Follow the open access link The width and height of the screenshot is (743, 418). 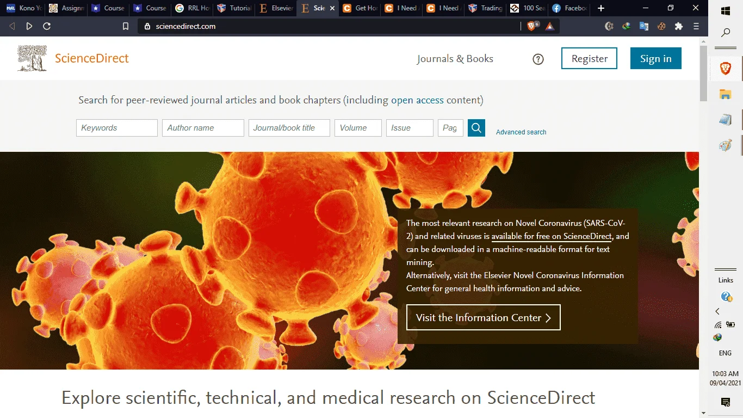[418, 100]
